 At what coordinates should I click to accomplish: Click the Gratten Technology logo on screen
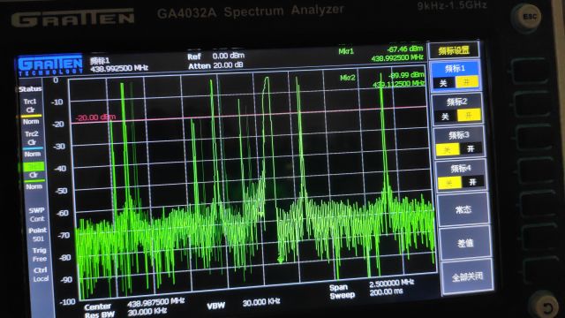50,65
